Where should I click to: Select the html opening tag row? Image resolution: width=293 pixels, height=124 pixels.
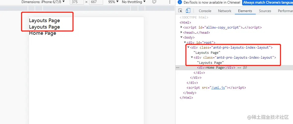tap(185, 22)
